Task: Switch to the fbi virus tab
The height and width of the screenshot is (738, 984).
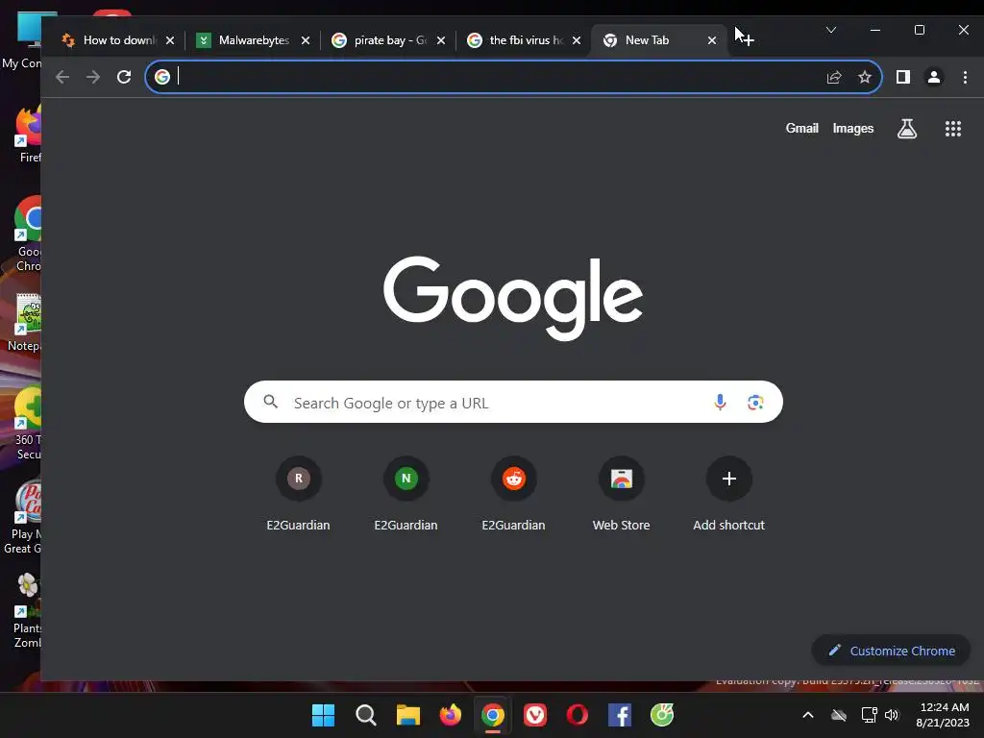Action: 525,40
